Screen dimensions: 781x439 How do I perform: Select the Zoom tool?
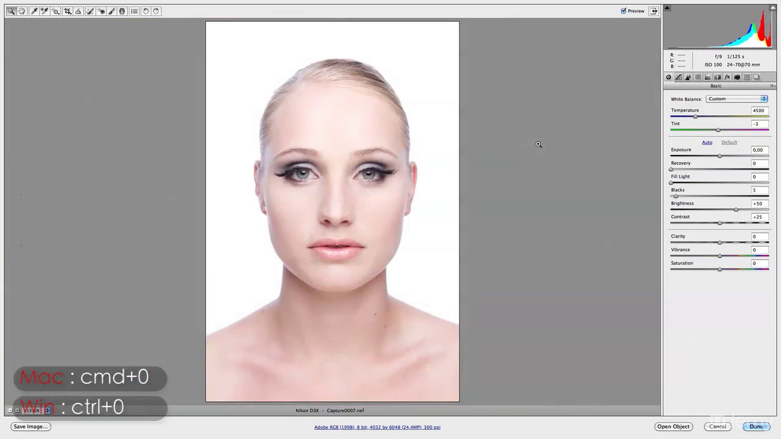tap(12, 11)
